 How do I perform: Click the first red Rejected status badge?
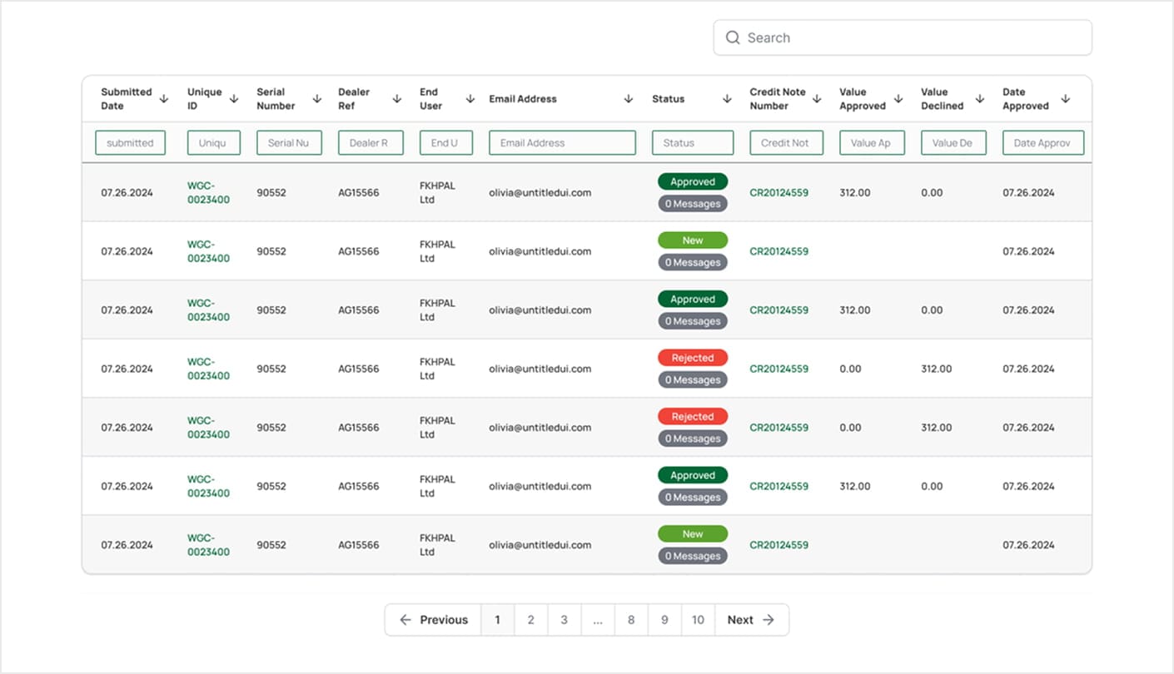coord(693,358)
